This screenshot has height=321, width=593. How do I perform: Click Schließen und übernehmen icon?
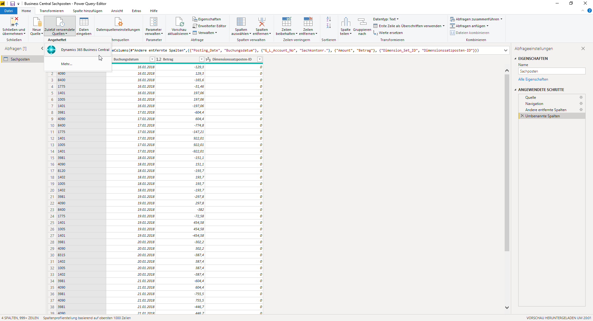[14, 22]
